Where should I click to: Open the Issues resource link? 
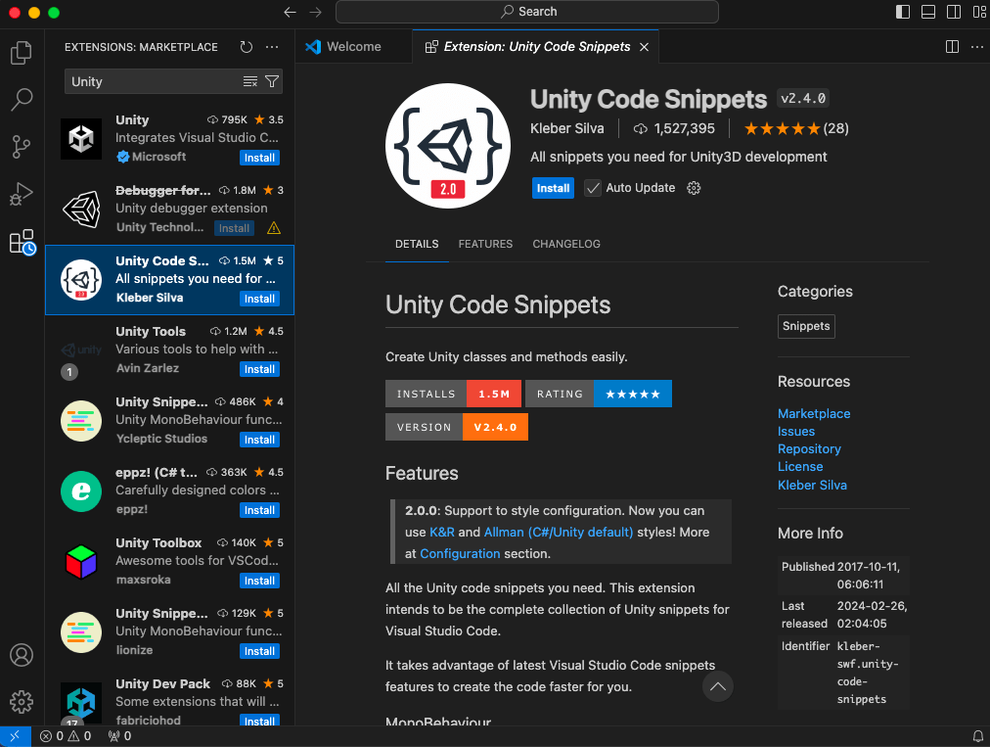[796, 431]
